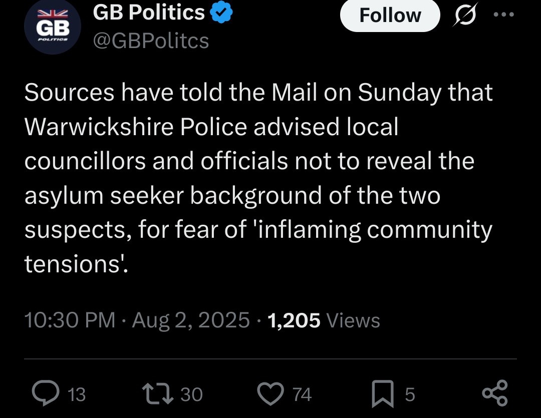Repost the tweet using the arrows icon
The height and width of the screenshot is (418, 541).
click(158, 394)
